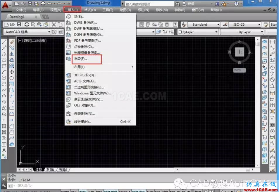The width and height of the screenshot is (279, 192).
Task: Choose 块(B)... from Insert menu
Action: [x=101, y=17]
